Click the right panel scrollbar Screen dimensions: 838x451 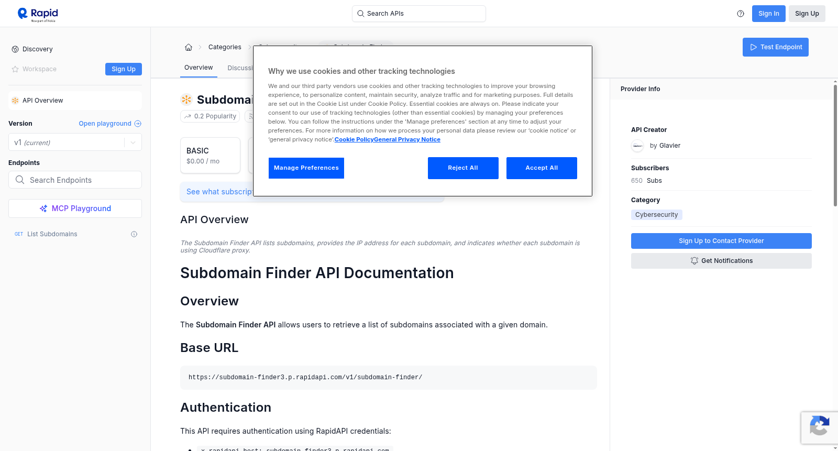pyautogui.click(x=835, y=146)
